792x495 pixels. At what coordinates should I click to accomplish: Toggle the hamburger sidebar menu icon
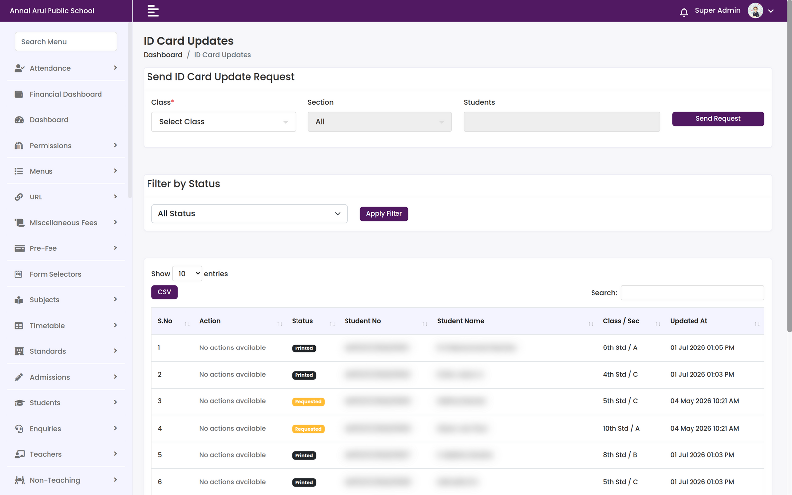coord(153,11)
